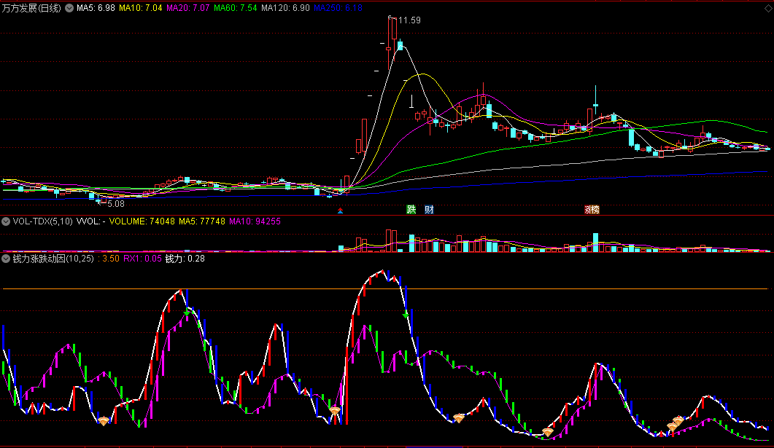The image size is (774, 448).
Task: Click the diamond signal below the 5.08 low
Action: (103, 421)
